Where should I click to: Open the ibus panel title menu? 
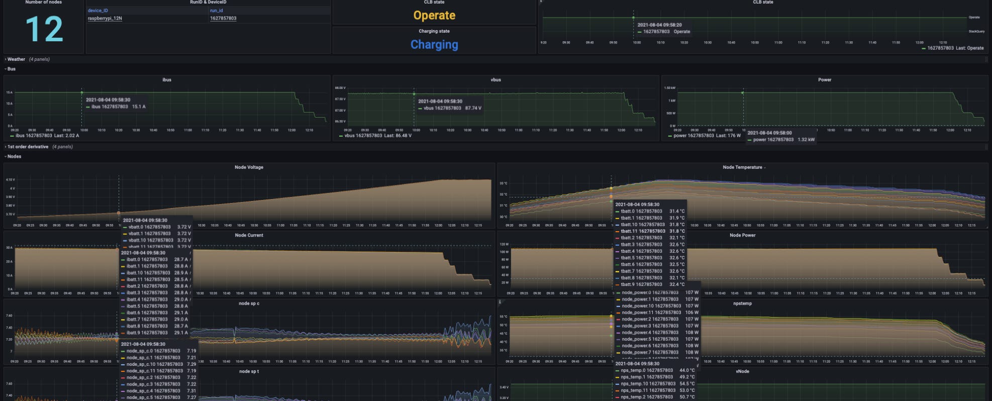tap(167, 79)
